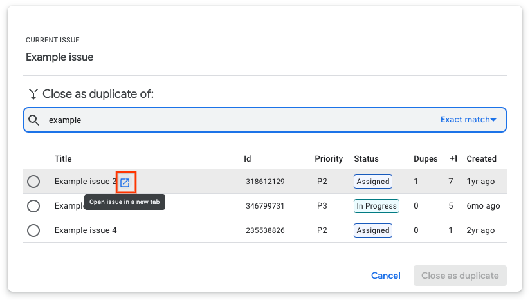This screenshot has height=300, width=530.
Task: Click the Dupes column header
Action: point(425,158)
